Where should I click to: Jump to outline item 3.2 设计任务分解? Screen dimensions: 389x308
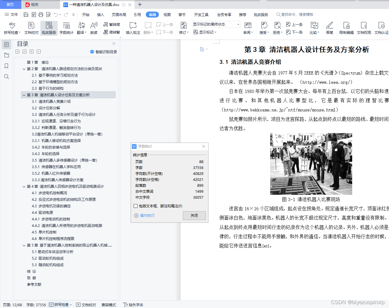click(x=46, y=108)
